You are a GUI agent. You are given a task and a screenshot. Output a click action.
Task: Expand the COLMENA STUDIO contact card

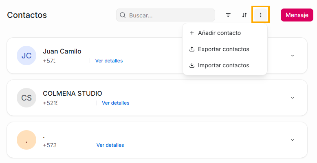tap(292, 98)
